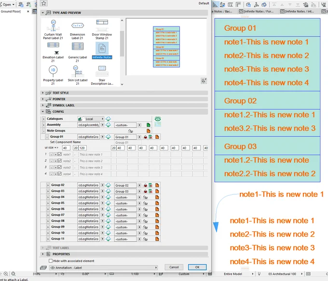The width and height of the screenshot is (328, 281).
Task: Switch to the Infinite Notes / Int... tab
Action: [298, 11]
